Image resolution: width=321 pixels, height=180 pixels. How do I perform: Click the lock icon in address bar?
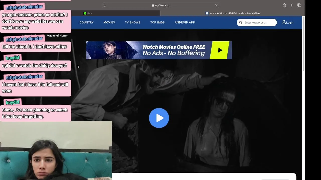(x=153, y=5)
